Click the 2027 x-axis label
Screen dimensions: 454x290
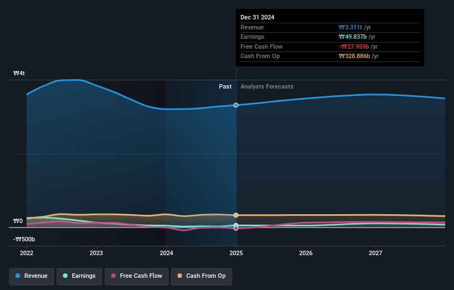point(375,253)
